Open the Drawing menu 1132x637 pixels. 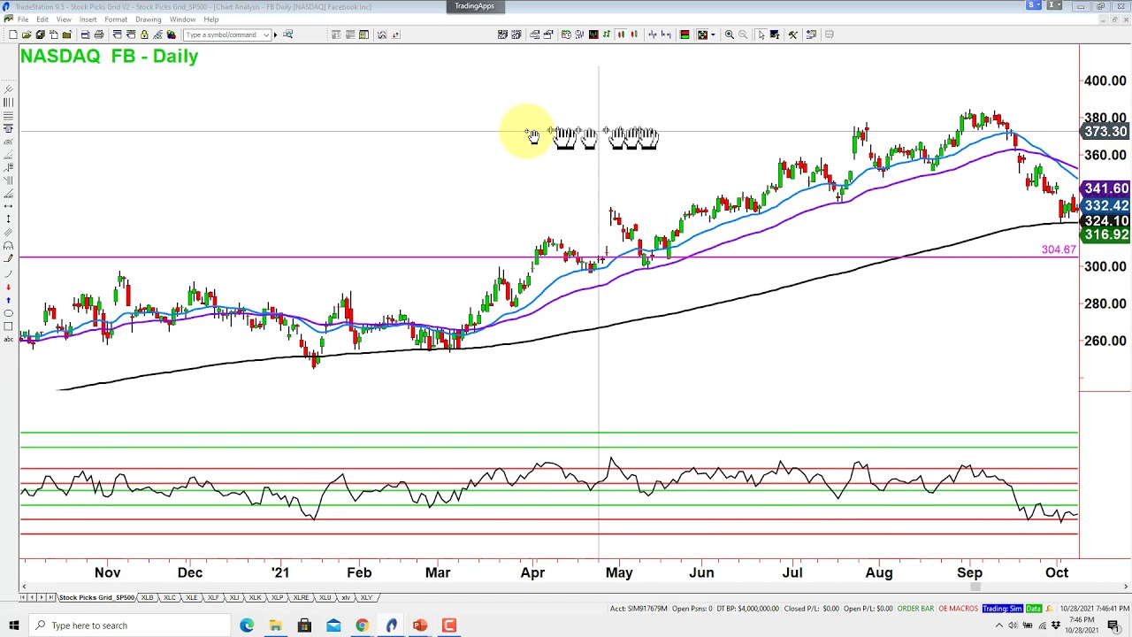[149, 19]
